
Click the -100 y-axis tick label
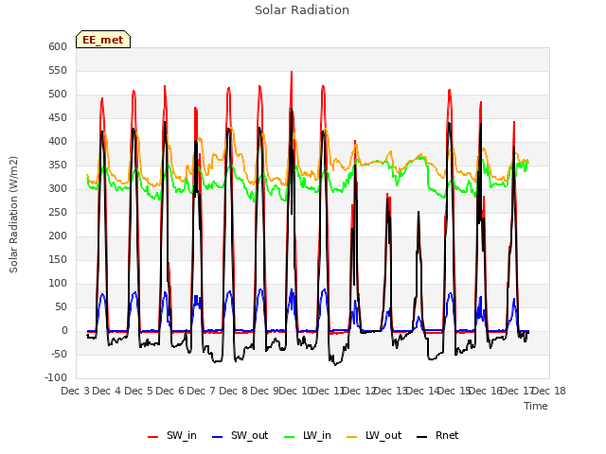coord(56,378)
